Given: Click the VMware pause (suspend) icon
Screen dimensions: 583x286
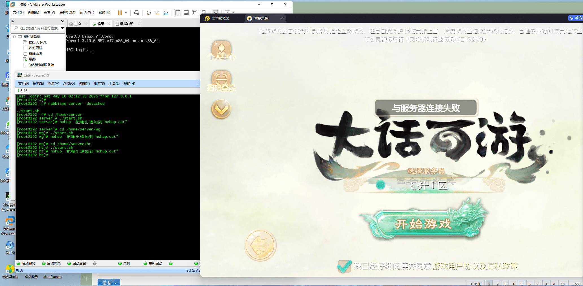Looking at the screenshot, I should 120,13.
